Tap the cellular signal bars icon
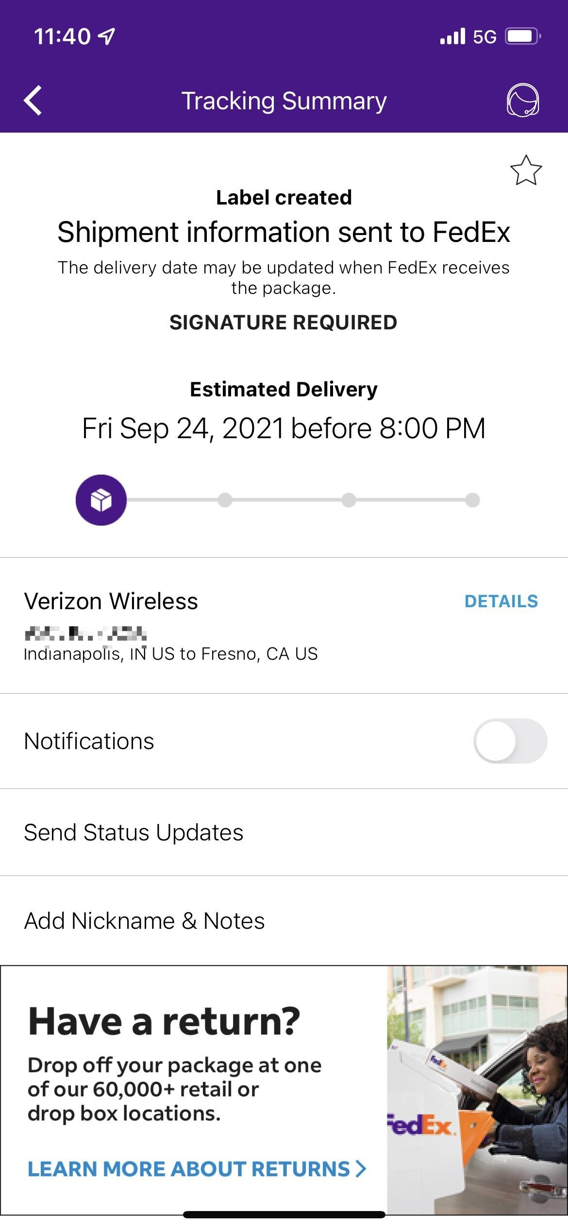 coord(452,36)
